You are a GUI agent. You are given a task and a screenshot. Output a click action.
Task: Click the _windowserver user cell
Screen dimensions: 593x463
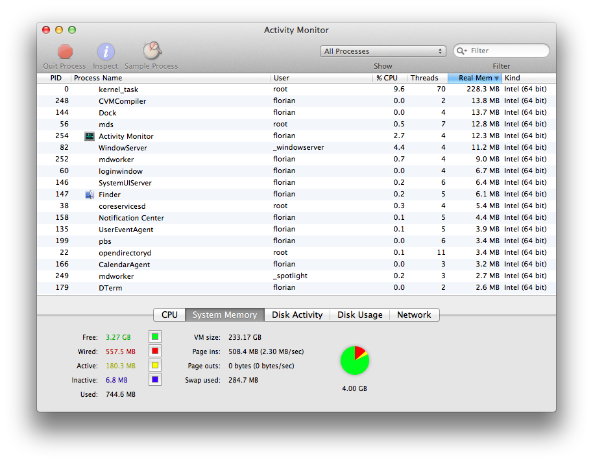(298, 148)
